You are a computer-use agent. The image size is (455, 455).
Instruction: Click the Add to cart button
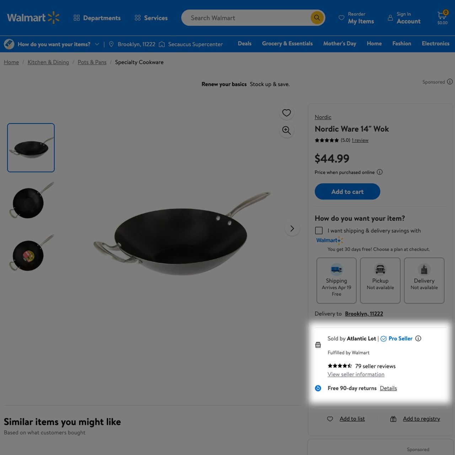pyautogui.click(x=347, y=192)
